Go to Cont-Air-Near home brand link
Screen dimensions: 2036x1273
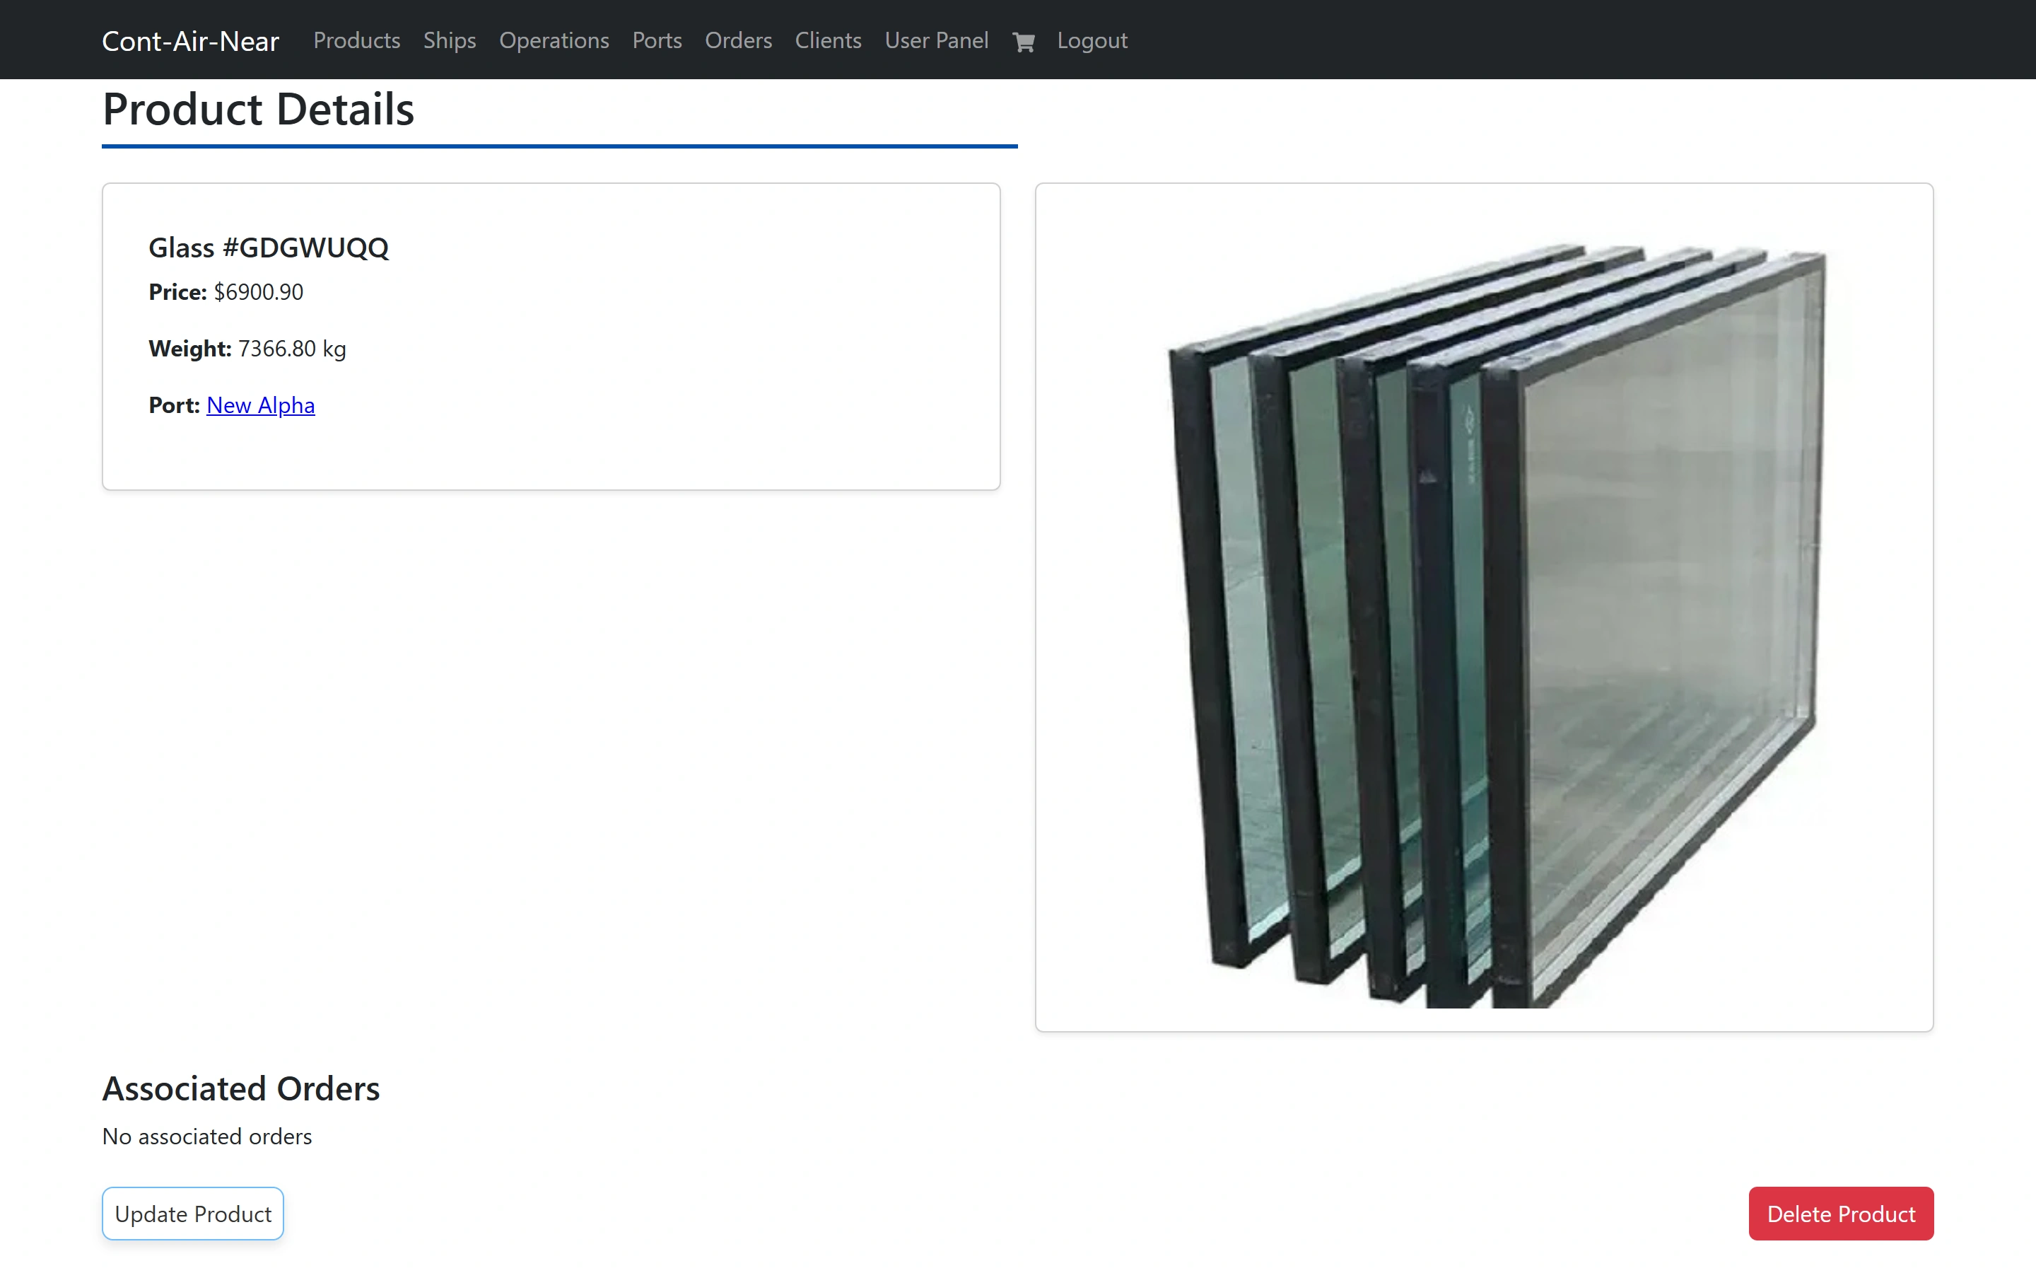(190, 40)
